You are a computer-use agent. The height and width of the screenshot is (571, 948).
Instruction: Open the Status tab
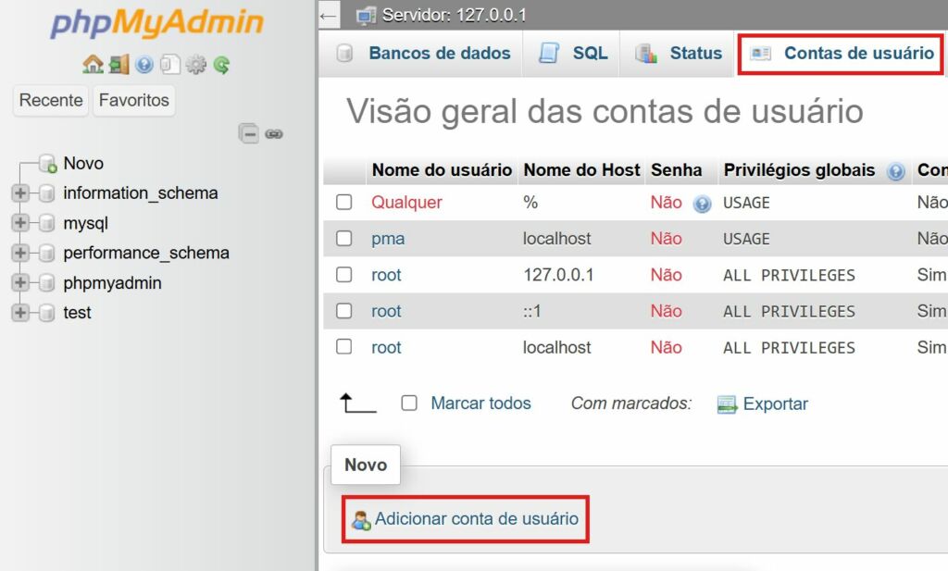(678, 53)
